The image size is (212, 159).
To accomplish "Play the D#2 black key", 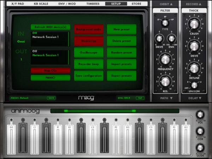I will pyautogui.click(x=104, y=137).
